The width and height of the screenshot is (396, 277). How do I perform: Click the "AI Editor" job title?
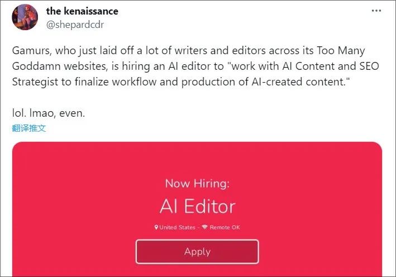click(x=197, y=206)
